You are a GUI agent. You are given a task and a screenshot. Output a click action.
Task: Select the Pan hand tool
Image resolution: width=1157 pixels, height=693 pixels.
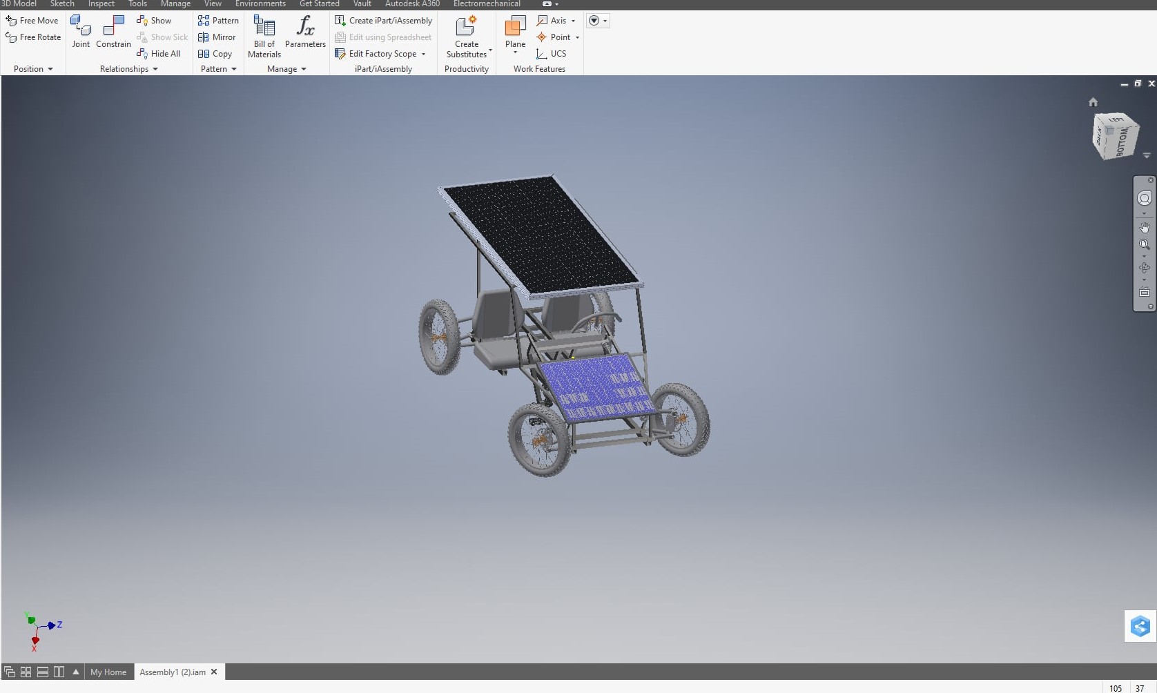coord(1144,227)
